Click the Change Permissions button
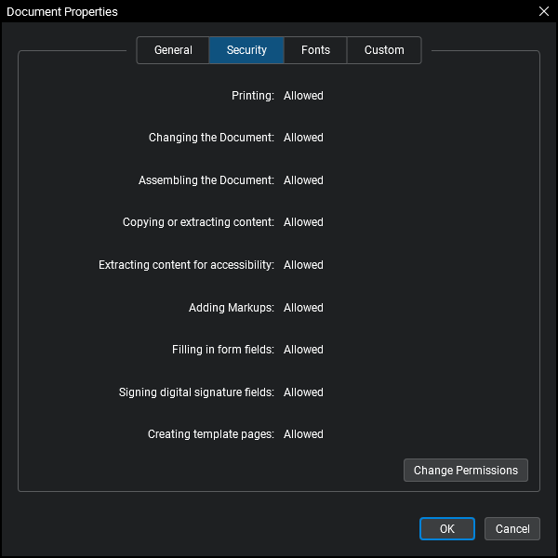 tap(465, 471)
